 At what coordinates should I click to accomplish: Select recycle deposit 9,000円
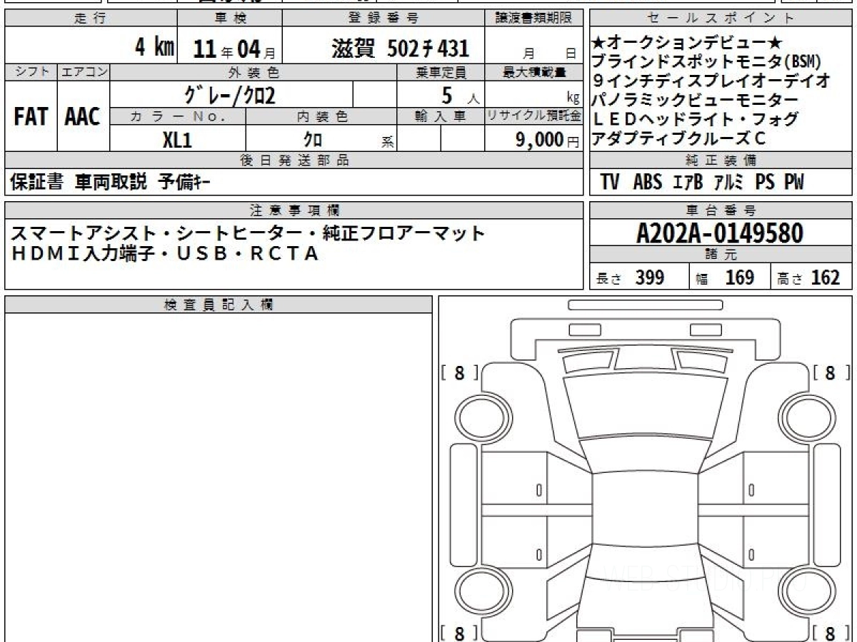coord(547,140)
